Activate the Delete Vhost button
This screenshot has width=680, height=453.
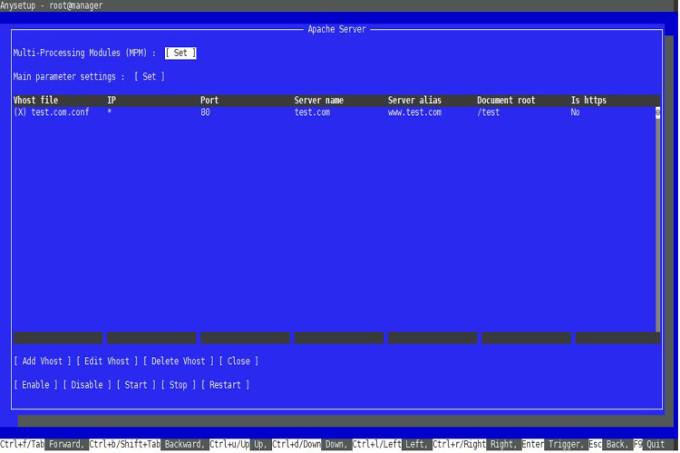coord(179,361)
